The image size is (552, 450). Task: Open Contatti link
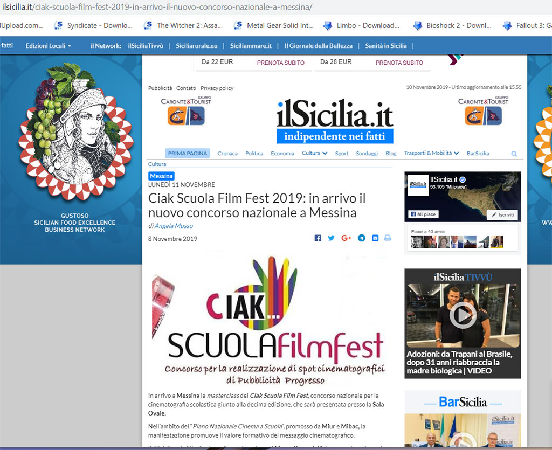click(x=186, y=88)
